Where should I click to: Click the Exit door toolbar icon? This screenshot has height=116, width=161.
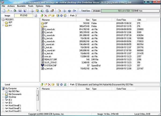coord(74,11)
